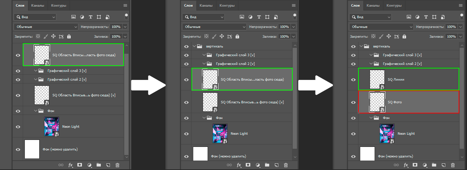This screenshot has width=467, height=170.
Task: Hide Графический слой 3 group in left panel
Action: [18, 71]
